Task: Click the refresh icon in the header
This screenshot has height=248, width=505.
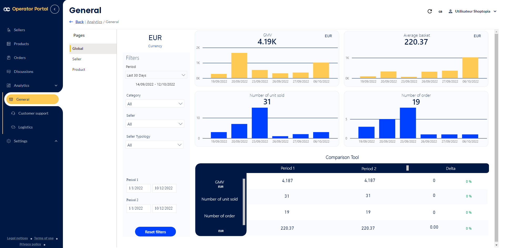Action: tap(429, 11)
